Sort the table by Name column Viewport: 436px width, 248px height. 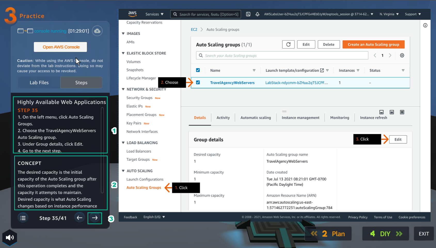(254, 70)
